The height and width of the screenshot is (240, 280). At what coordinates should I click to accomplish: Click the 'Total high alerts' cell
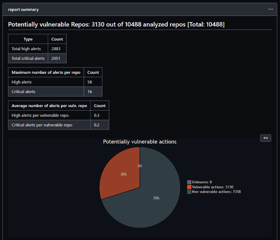pyautogui.click(x=28, y=49)
